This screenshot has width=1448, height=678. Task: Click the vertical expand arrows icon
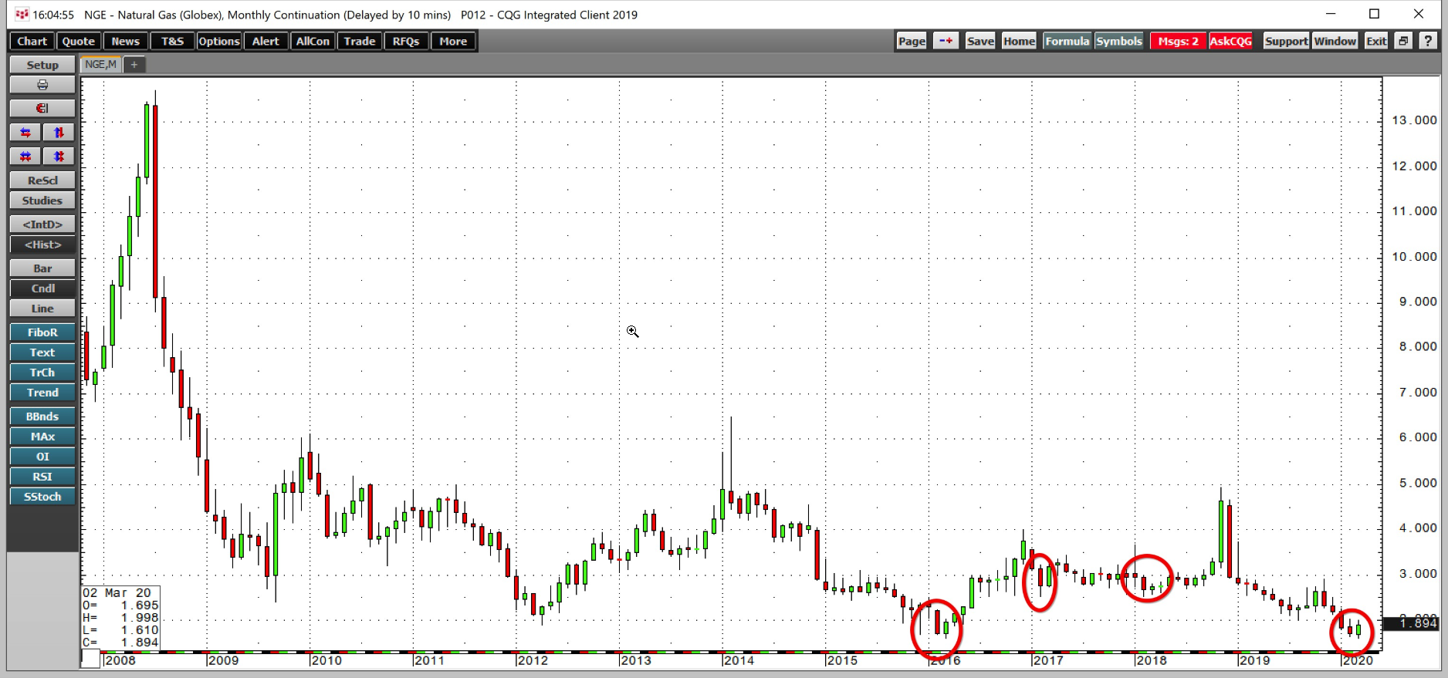point(59,133)
